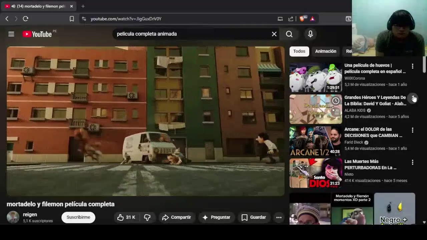Screen dimensions: 427x240
Task: Open the Brave Rewards triangle icon
Action: (312, 19)
